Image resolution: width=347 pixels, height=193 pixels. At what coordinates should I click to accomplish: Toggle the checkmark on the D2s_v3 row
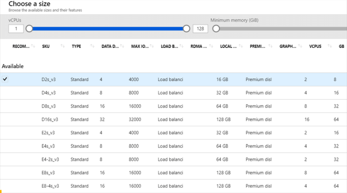[x=5, y=79]
